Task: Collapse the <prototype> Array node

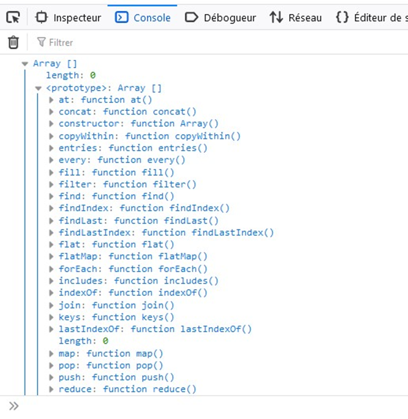Action: tap(38, 88)
